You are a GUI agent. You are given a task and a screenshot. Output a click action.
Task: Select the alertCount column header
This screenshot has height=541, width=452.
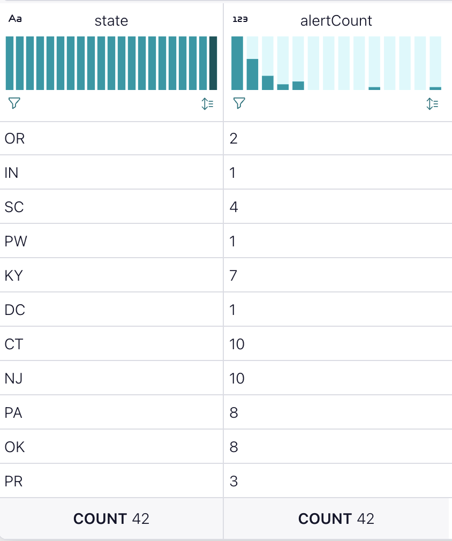[337, 20]
